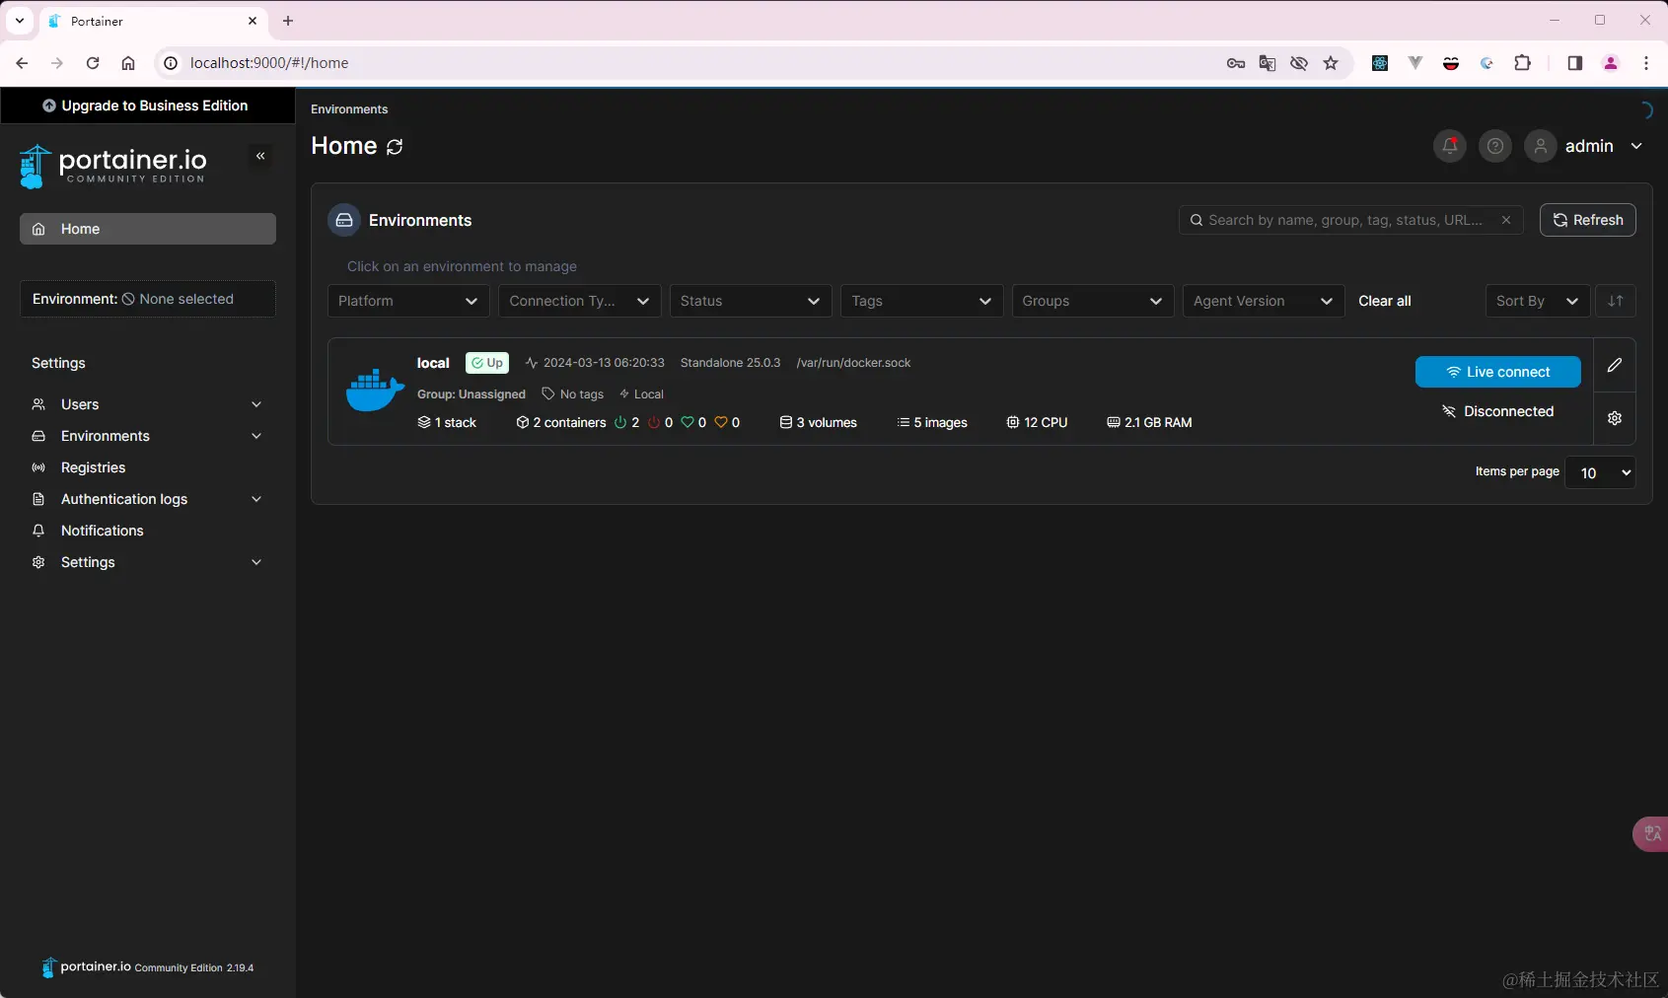This screenshot has width=1668, height=998.
Task: Click the 2 containers count
Action: coord(561,422)
